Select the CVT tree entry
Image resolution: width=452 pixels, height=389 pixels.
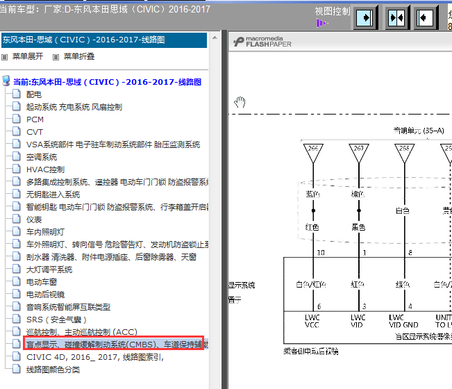pyautogui.click(x=35, y=132)
